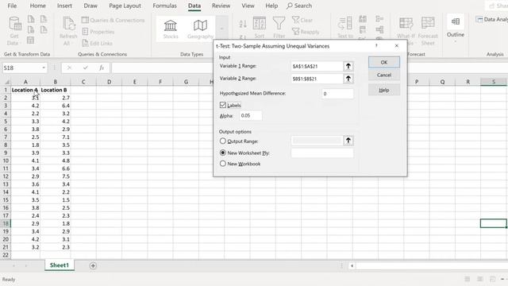Click the Location B header cell
Viewport: 508px width, 286px height.
point(55,90)
